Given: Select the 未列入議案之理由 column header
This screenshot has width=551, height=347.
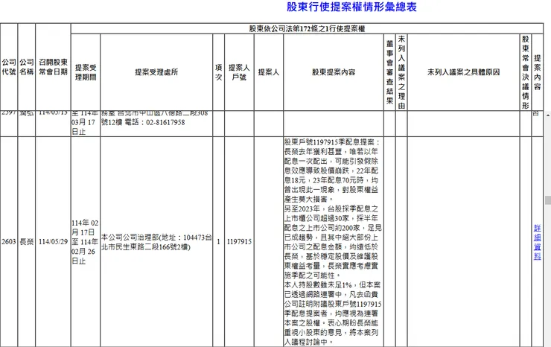Looking at the screenshot, I should point(401,72).
